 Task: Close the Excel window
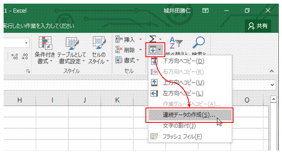pyautogui.click(x=268, y=10)
